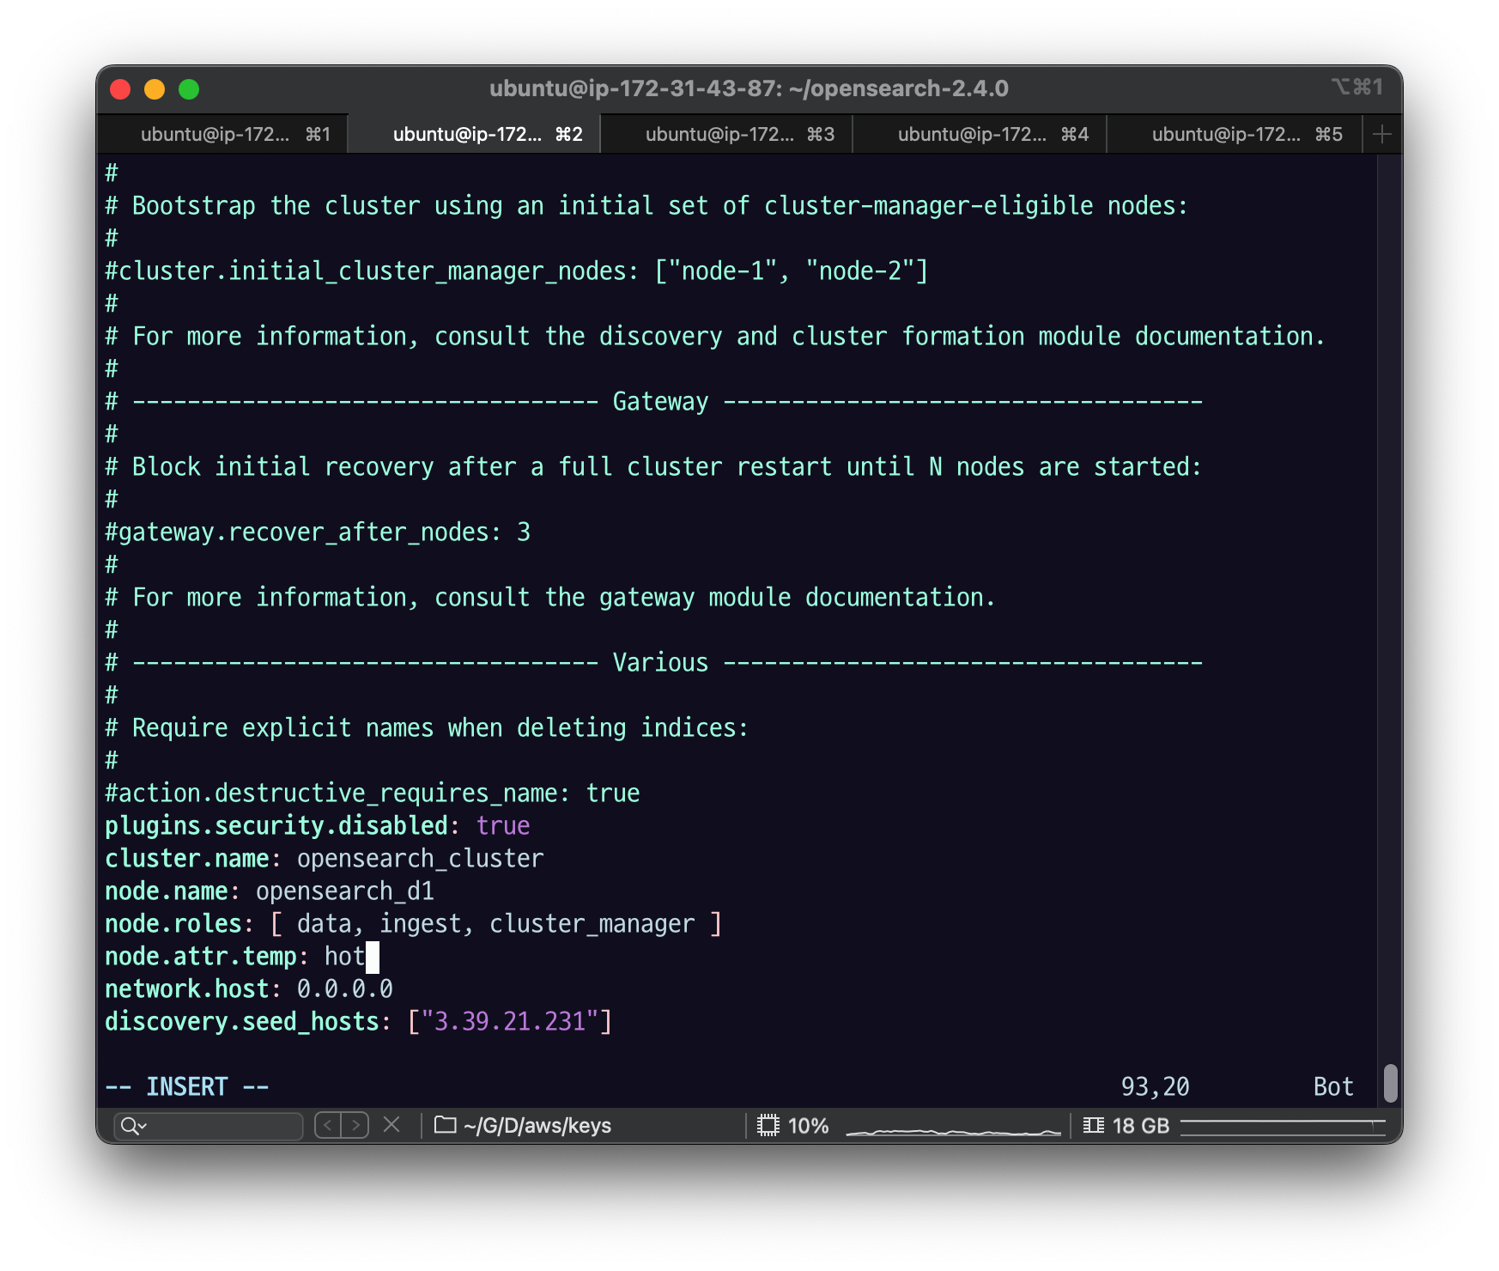Select the active tab marked ⌘2
Image resolution: width=1499 pixels, height=1271 pixels.
coord(475,134)
